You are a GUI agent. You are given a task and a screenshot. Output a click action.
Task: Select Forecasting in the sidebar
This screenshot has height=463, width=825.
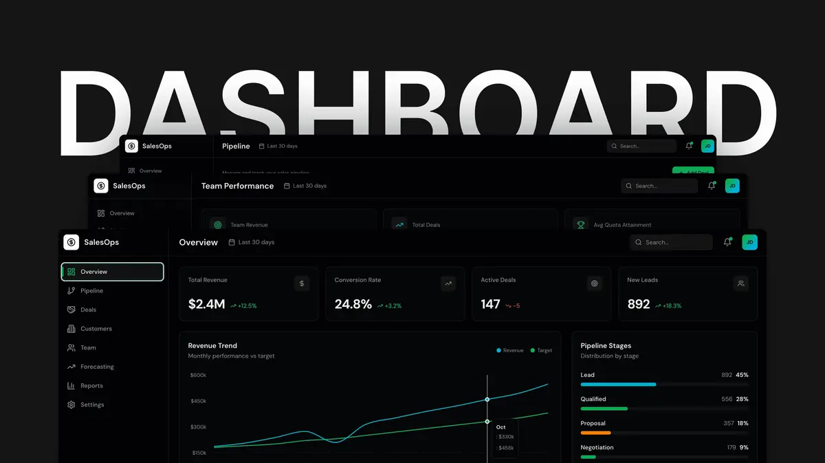[97, 367]
